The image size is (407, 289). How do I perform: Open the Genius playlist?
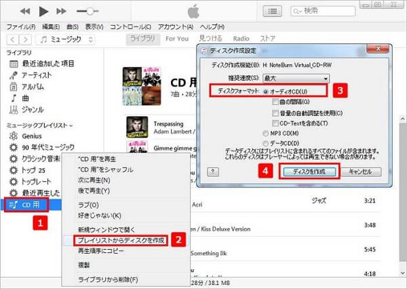click(x=26, y=136)
